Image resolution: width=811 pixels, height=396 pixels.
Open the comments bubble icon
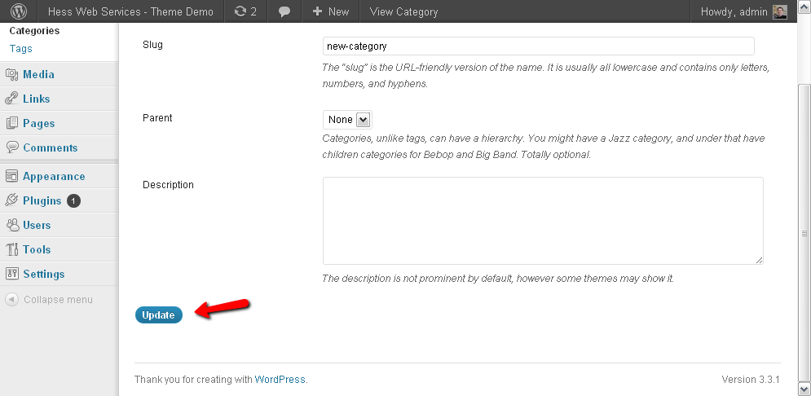coord(284,12)
